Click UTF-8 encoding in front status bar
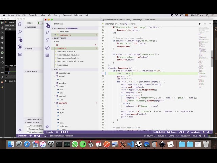Viewport: 217px width, 163px height. (182, 132)
